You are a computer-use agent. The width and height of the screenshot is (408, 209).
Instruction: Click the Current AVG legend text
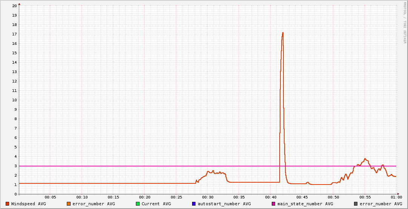(156, 204)
